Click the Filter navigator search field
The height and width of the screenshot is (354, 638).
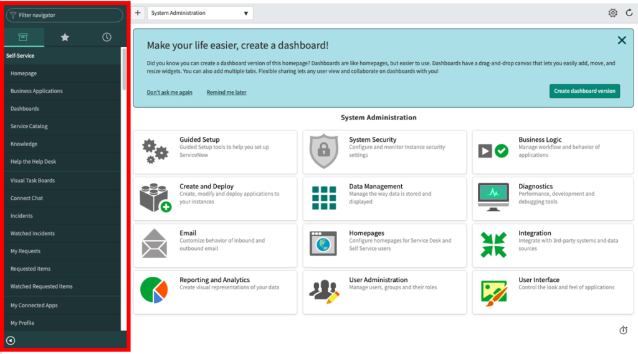[64, 15]
